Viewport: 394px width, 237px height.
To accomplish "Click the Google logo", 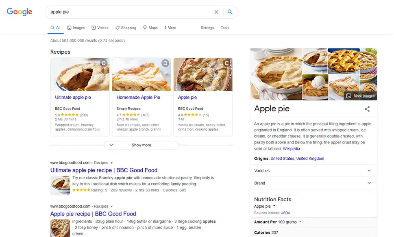I will pyautogui.click(x=20, y=11).
